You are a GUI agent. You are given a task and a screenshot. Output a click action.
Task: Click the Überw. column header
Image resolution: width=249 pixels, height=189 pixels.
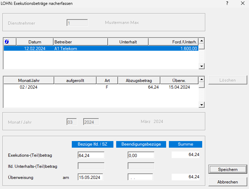(x=179, y=81)
